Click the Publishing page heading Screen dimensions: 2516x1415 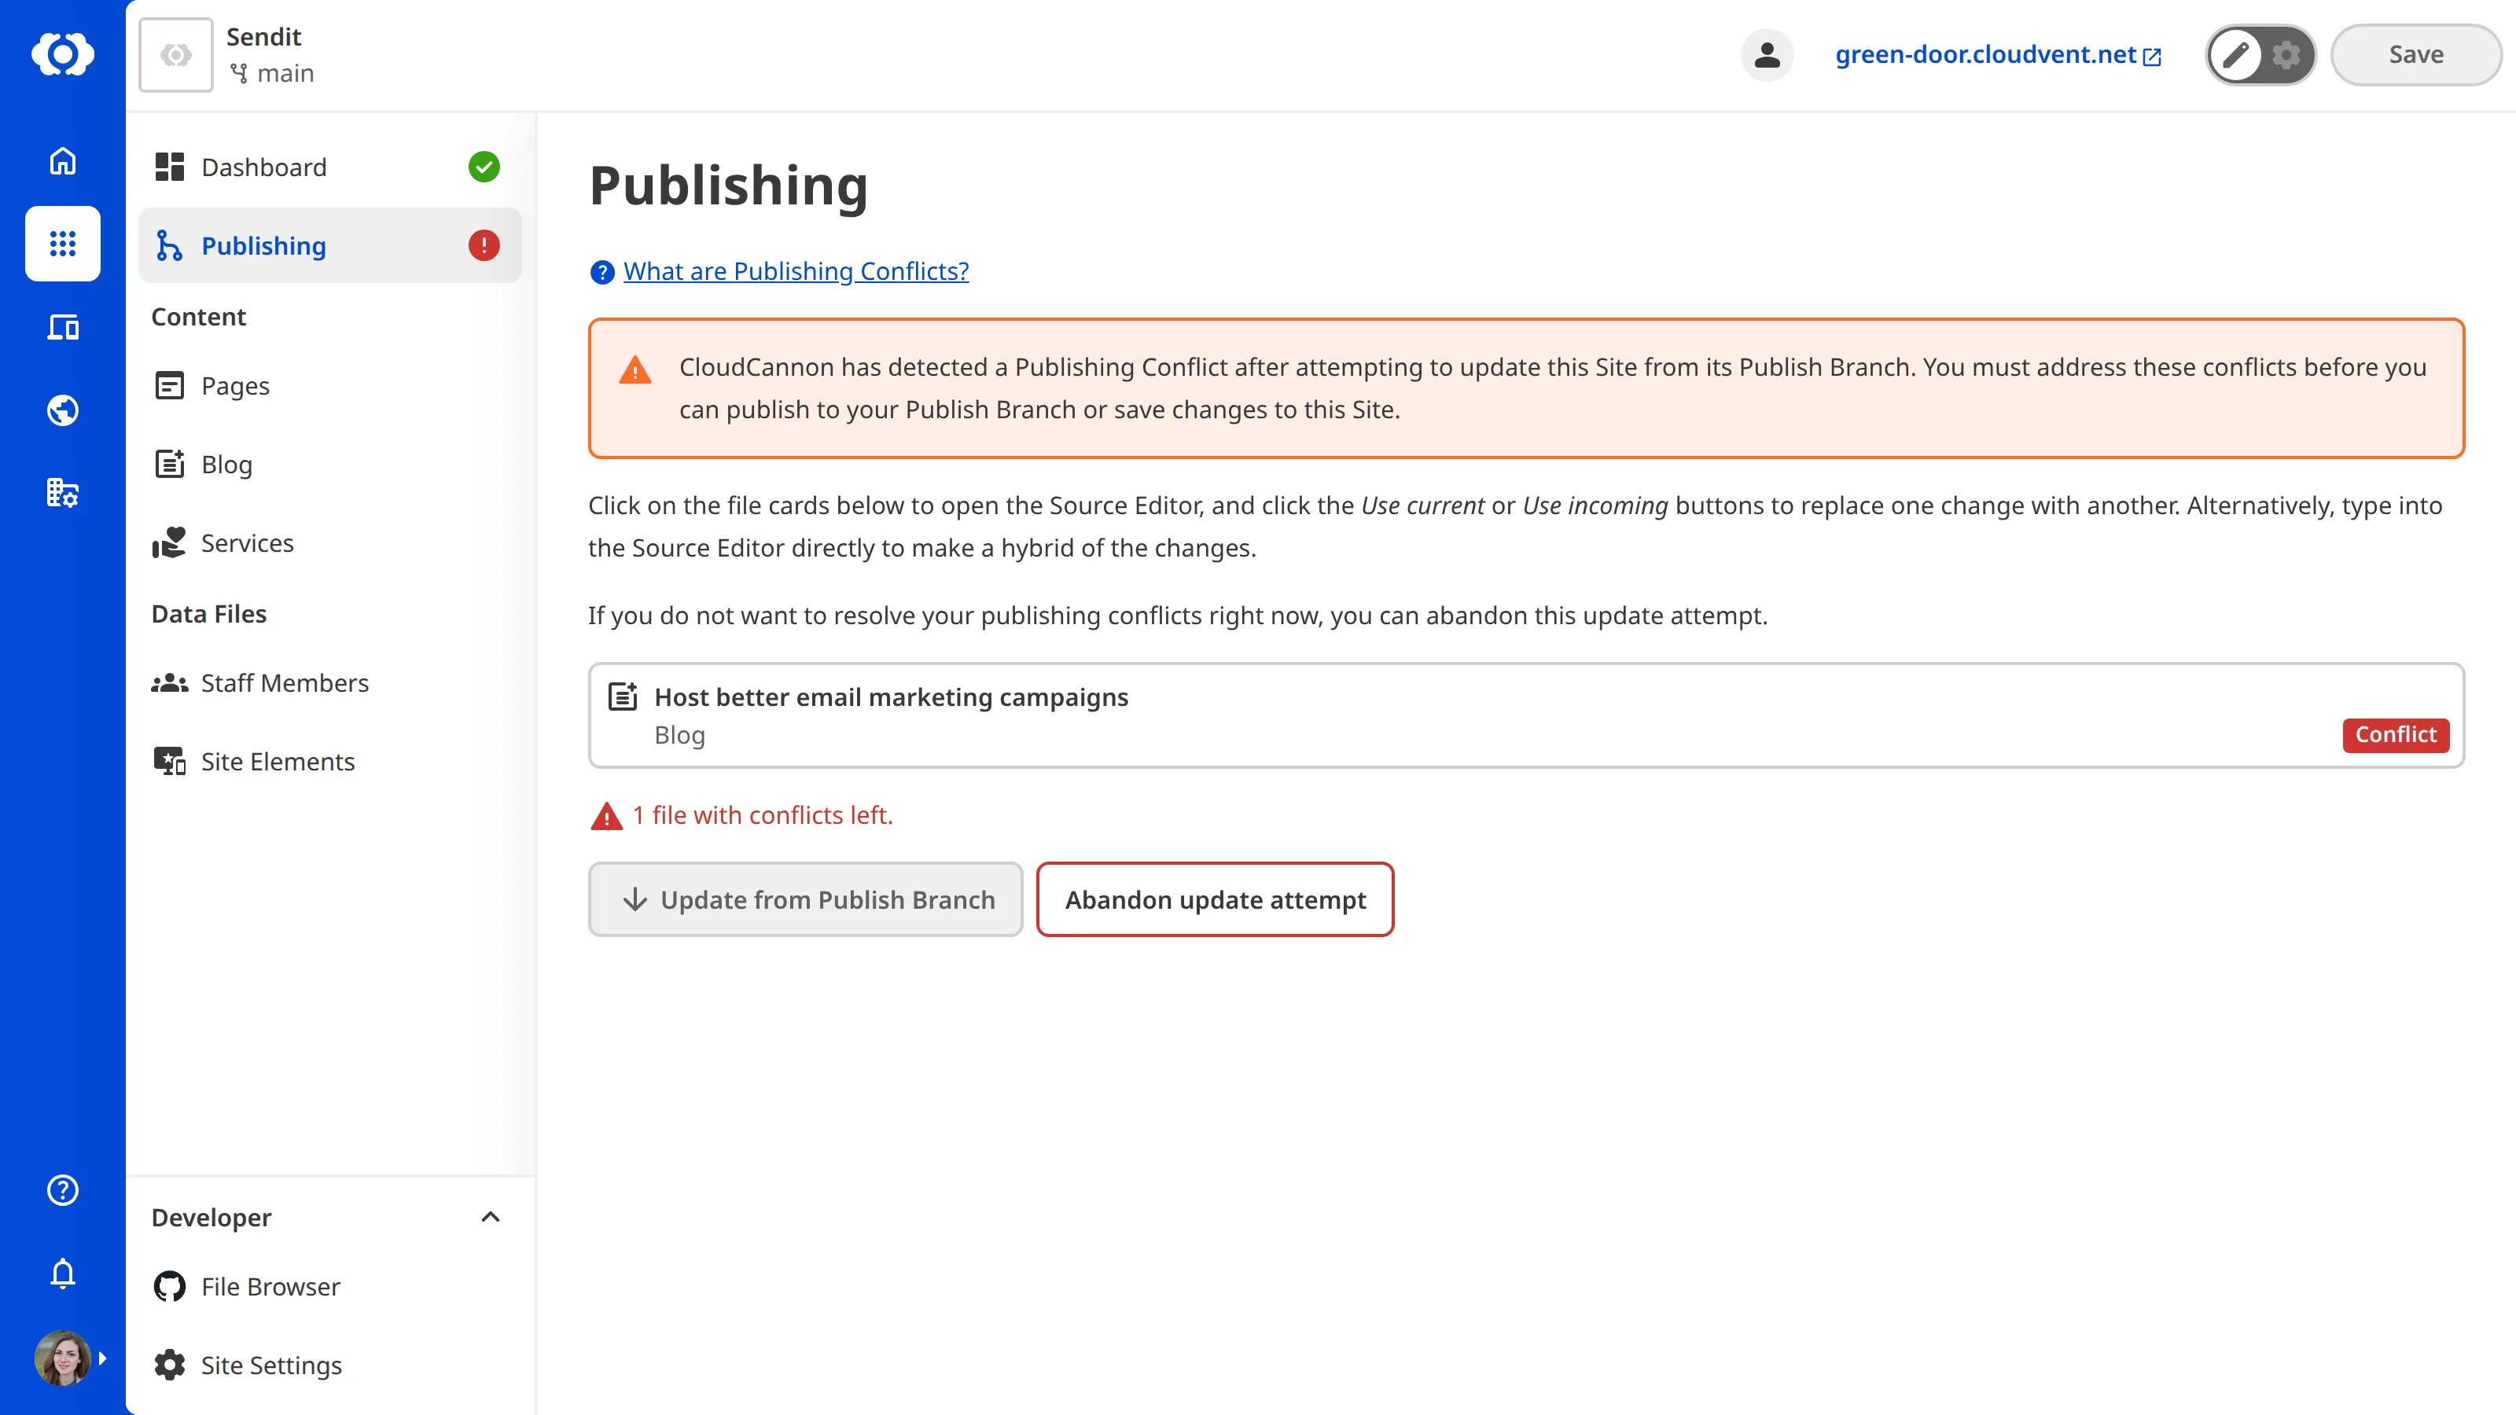(x=729, y=186)
